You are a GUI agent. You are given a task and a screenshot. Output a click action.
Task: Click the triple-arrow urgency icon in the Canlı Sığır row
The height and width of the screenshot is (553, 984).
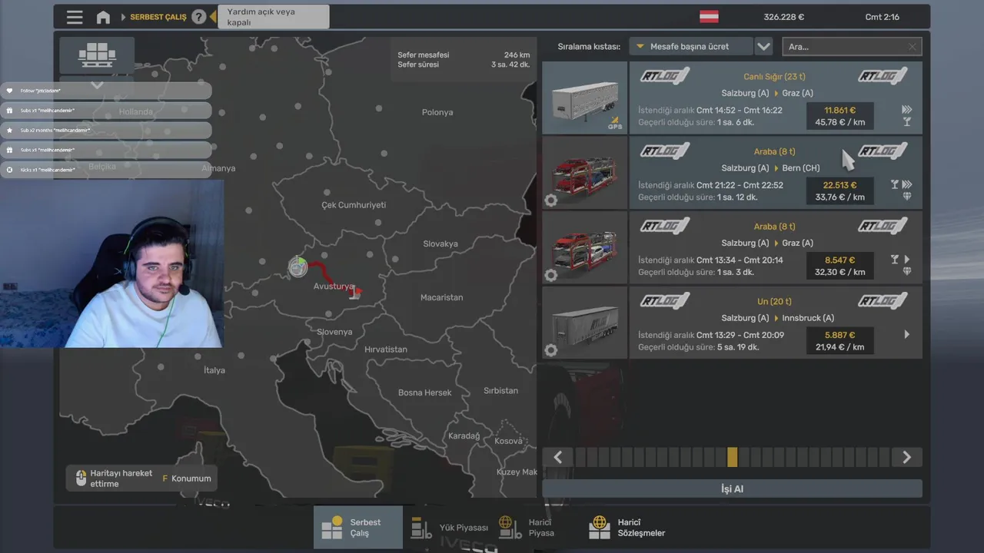click(907, 110)
